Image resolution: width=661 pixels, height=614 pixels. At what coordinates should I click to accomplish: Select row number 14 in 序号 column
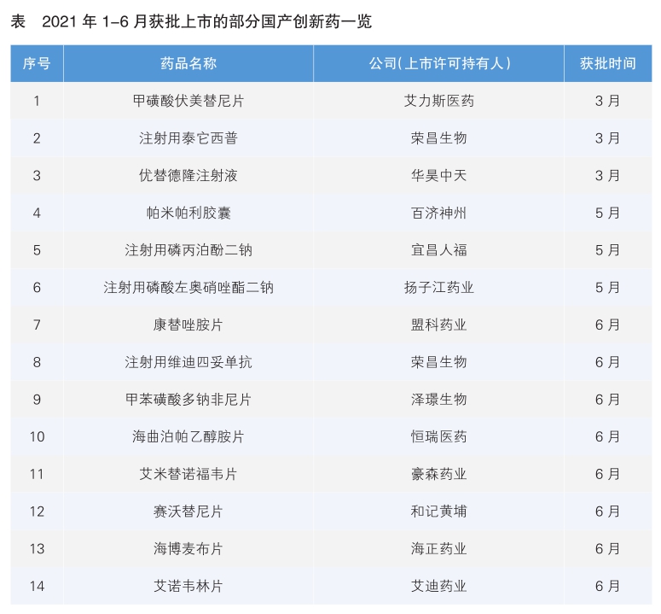tap(37, 586)
